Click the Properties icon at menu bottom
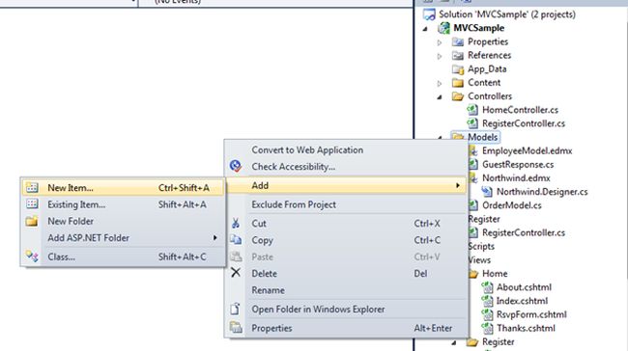628x351 pixels. coord(236,328)
